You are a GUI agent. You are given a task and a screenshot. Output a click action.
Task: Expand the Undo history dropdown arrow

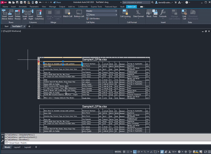click(x=43, y=2)
